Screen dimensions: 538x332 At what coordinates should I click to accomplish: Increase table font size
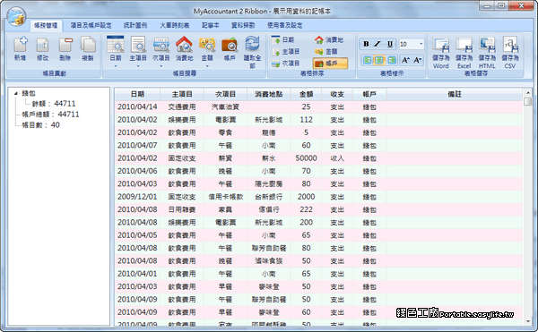pos(405,60)
